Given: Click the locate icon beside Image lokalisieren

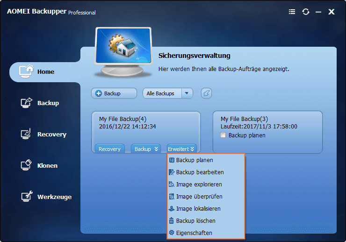Looking at the screenshot, I should click(x=172, y=208).
